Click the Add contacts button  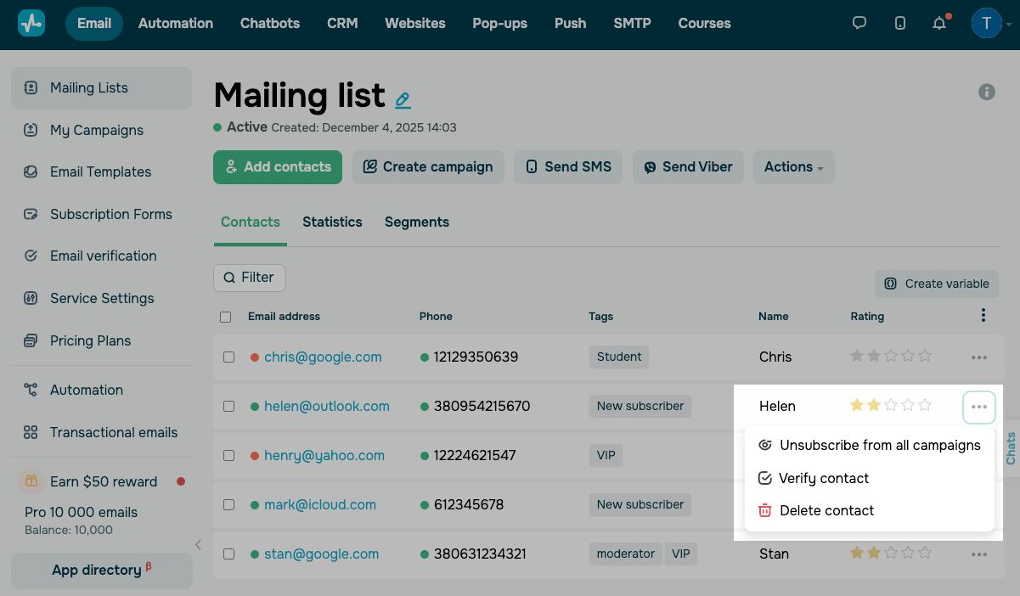coord(278,167)
